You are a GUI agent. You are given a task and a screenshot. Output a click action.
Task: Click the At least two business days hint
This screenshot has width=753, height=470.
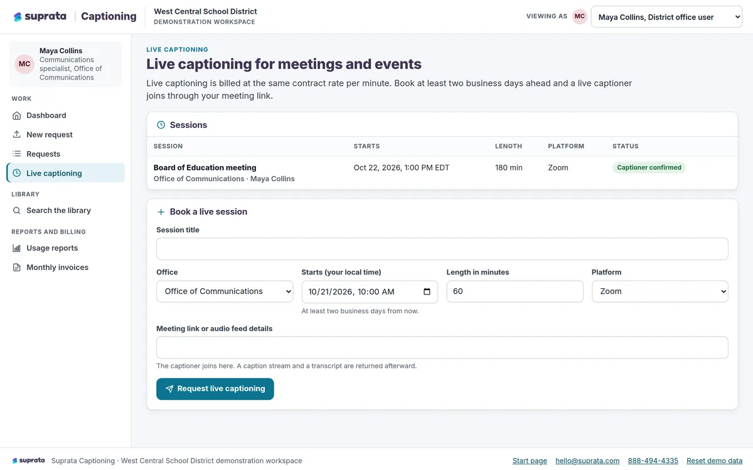tap(360, 311)
